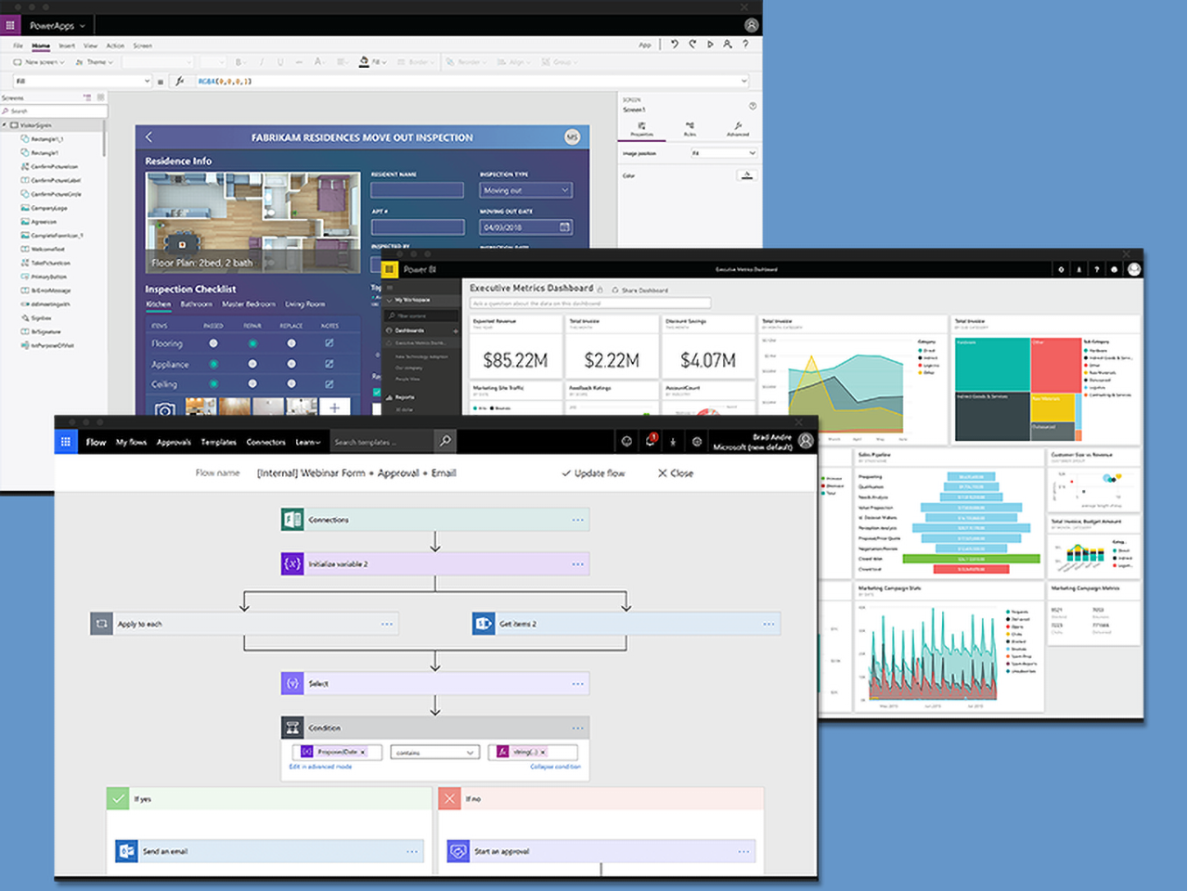Open the settings gear in the Power BI header
This screenshot has height=891, width=1188.
tap(1061, 269)
